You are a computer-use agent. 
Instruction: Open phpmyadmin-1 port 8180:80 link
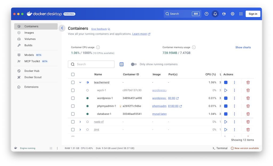175,106
